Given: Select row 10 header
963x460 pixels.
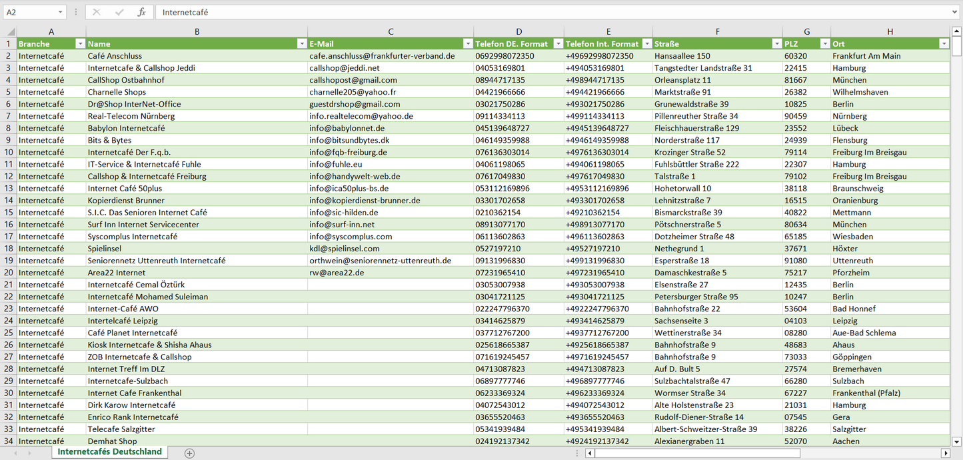Looking at the screenshot, I should [x=9, y=152].
